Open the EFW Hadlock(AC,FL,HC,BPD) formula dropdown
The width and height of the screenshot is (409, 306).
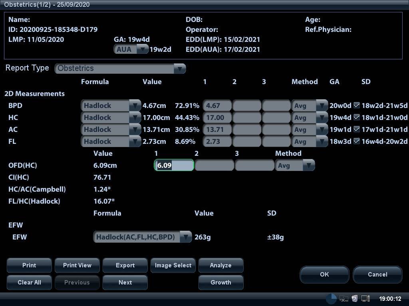click(142, 237)
